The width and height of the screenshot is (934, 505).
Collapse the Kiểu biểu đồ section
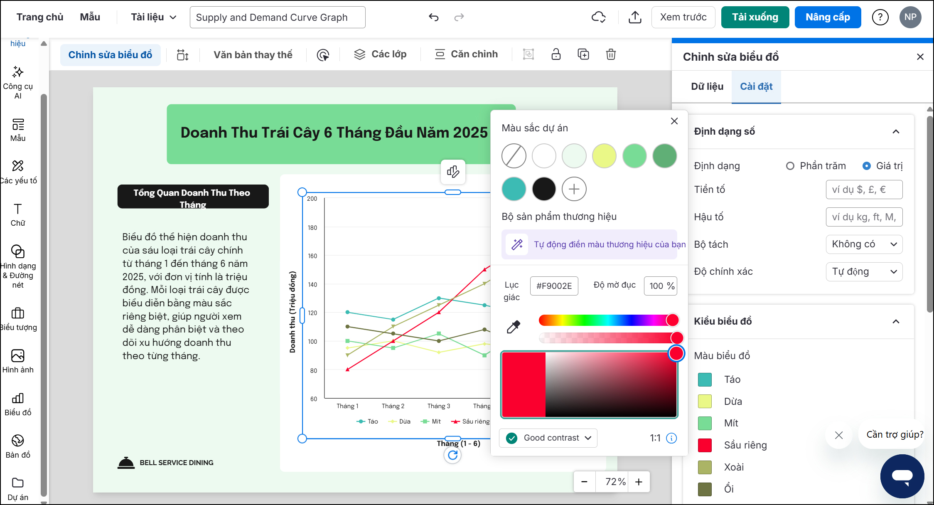tap(896, 321)
